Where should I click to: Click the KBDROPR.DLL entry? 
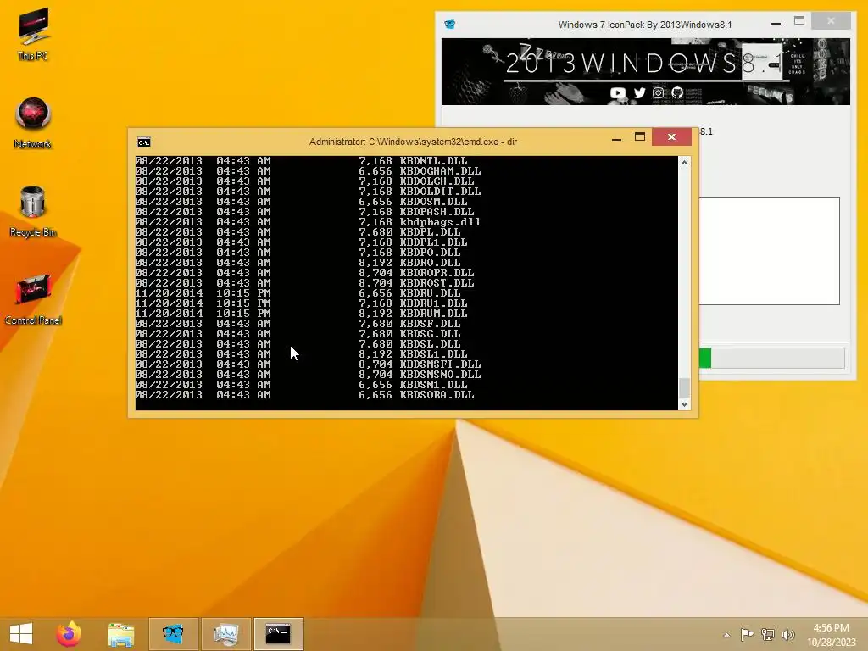coord(305,272)
